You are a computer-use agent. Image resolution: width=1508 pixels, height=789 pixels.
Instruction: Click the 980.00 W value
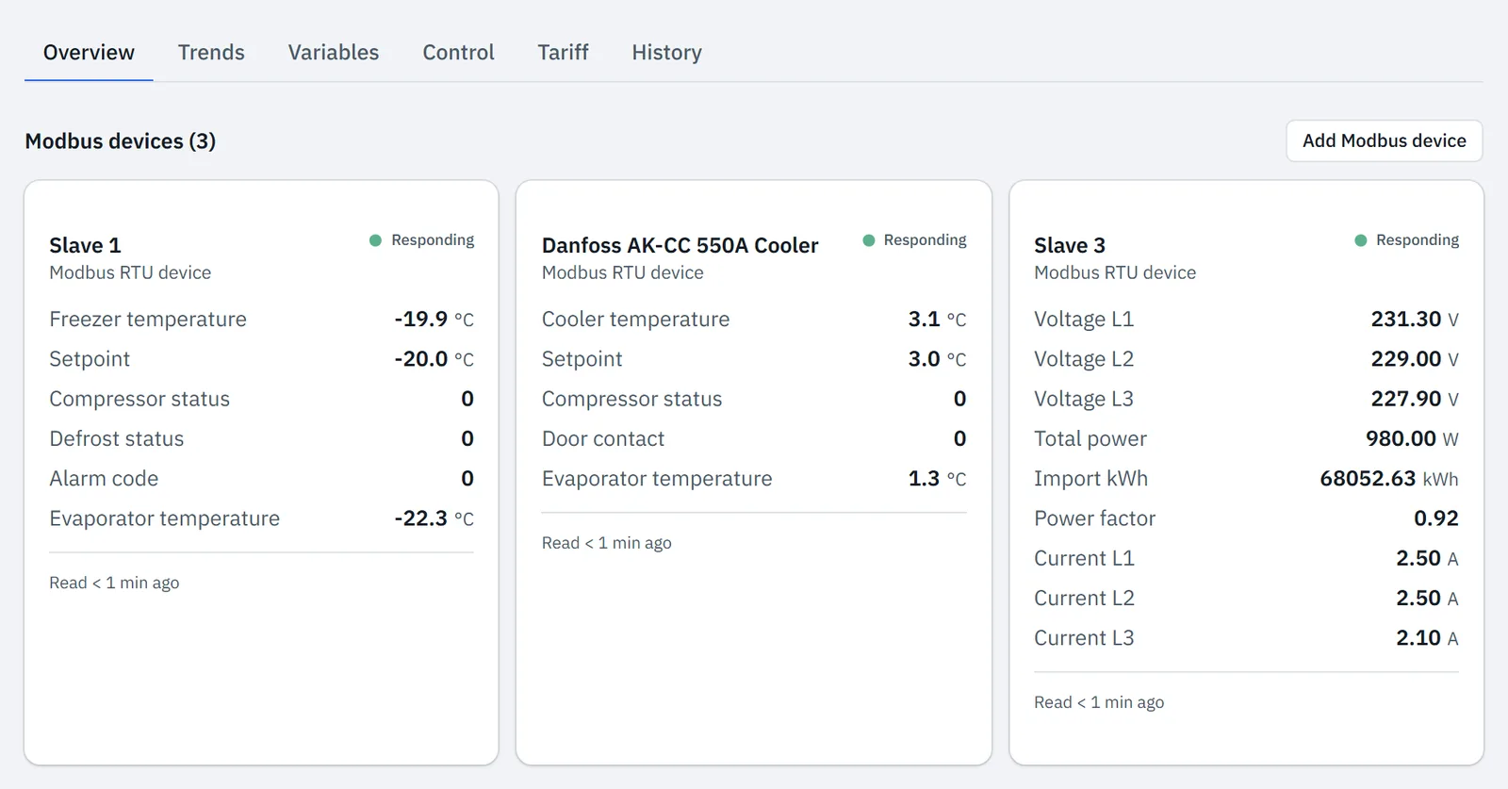(x=1412, y=438)
